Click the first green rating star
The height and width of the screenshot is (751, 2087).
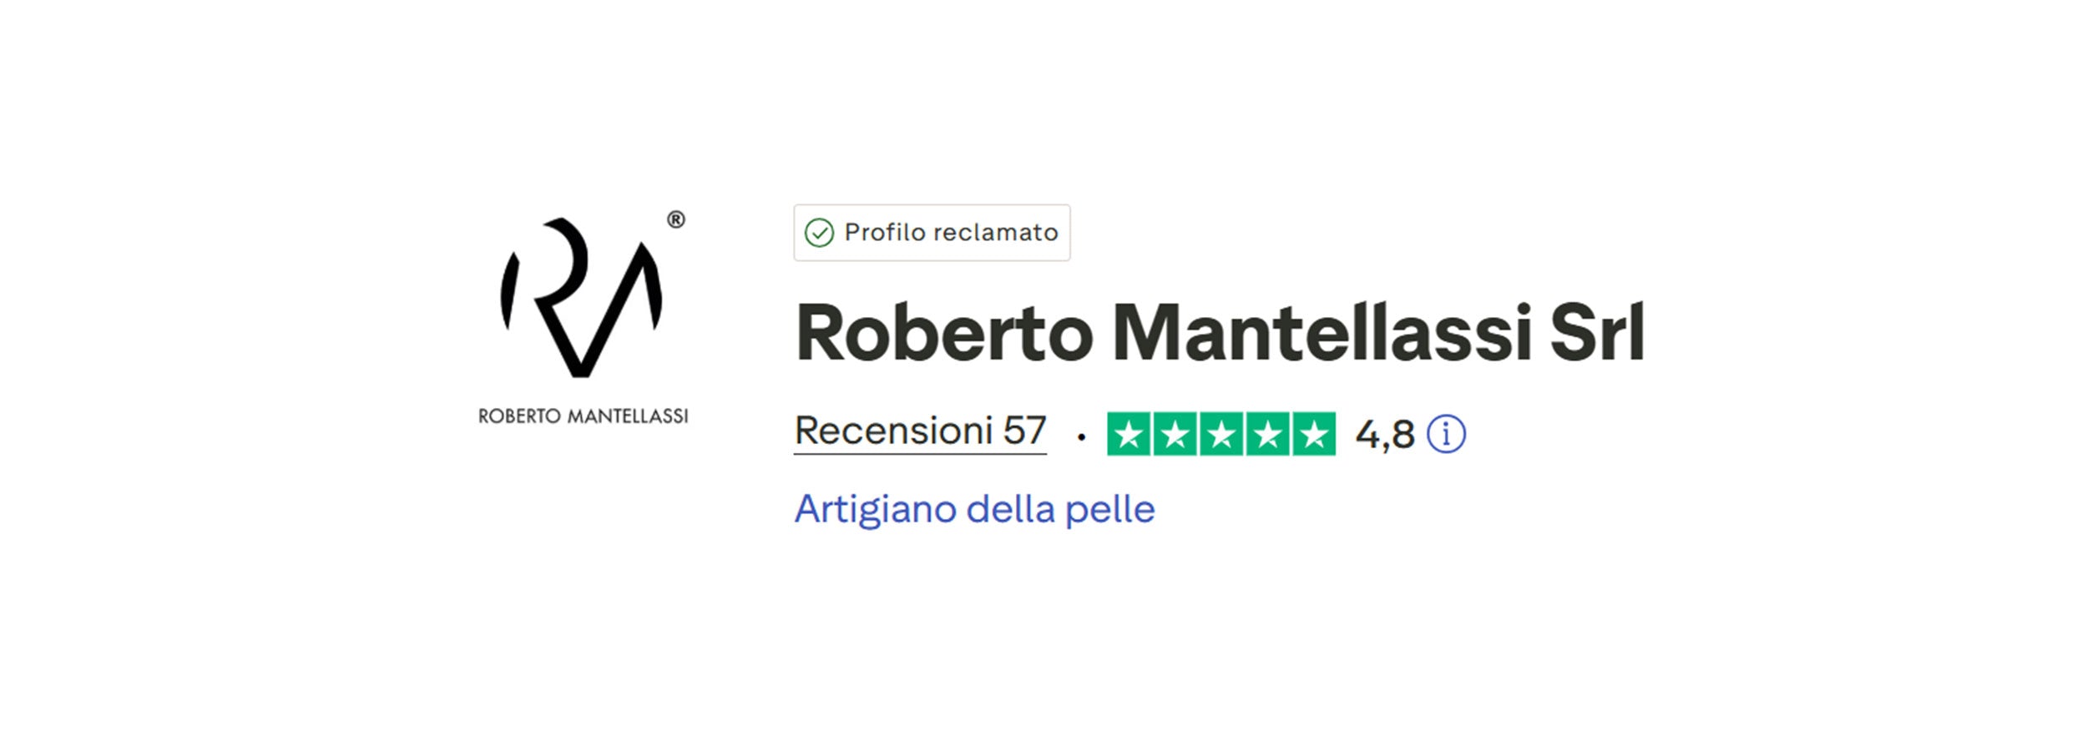click(1129, 434)
